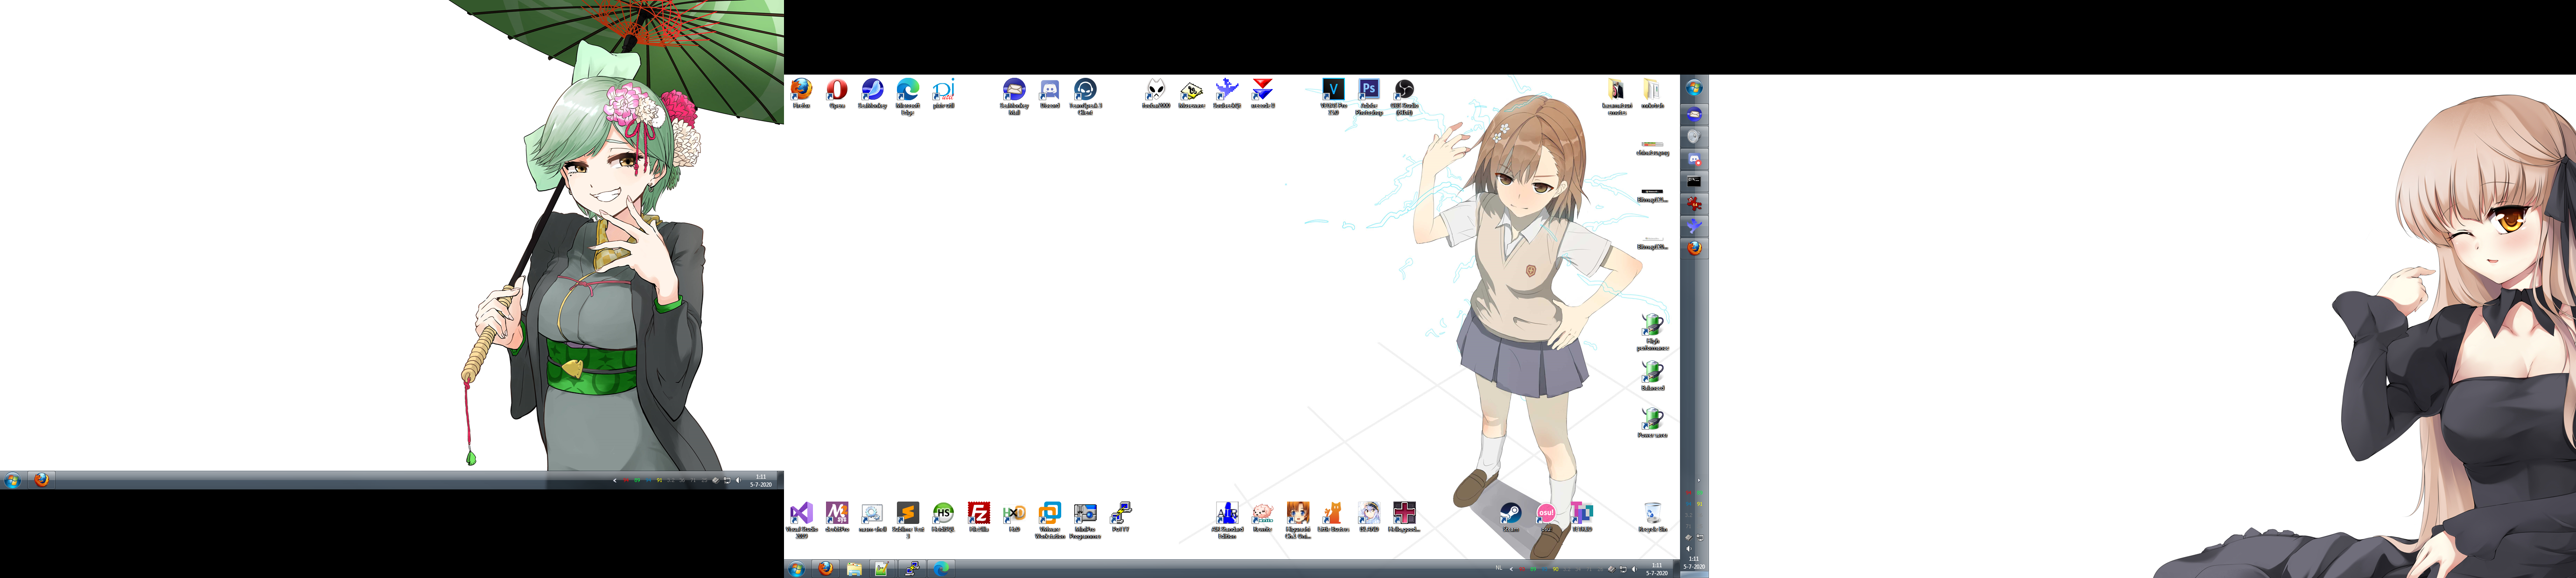Image resolution: width=2576 pixels, height=578 pixels.
Task: Click Start orb on vertical taskbar
Action: [x=1694, y=88]
